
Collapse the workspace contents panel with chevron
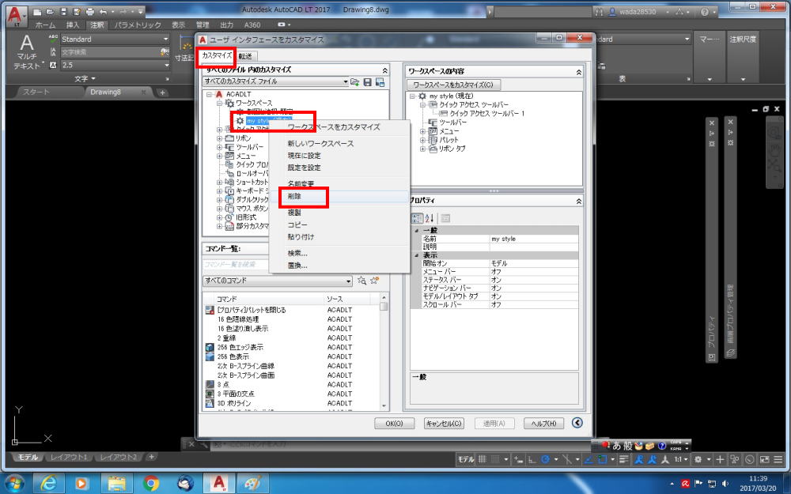pos(579,72)
